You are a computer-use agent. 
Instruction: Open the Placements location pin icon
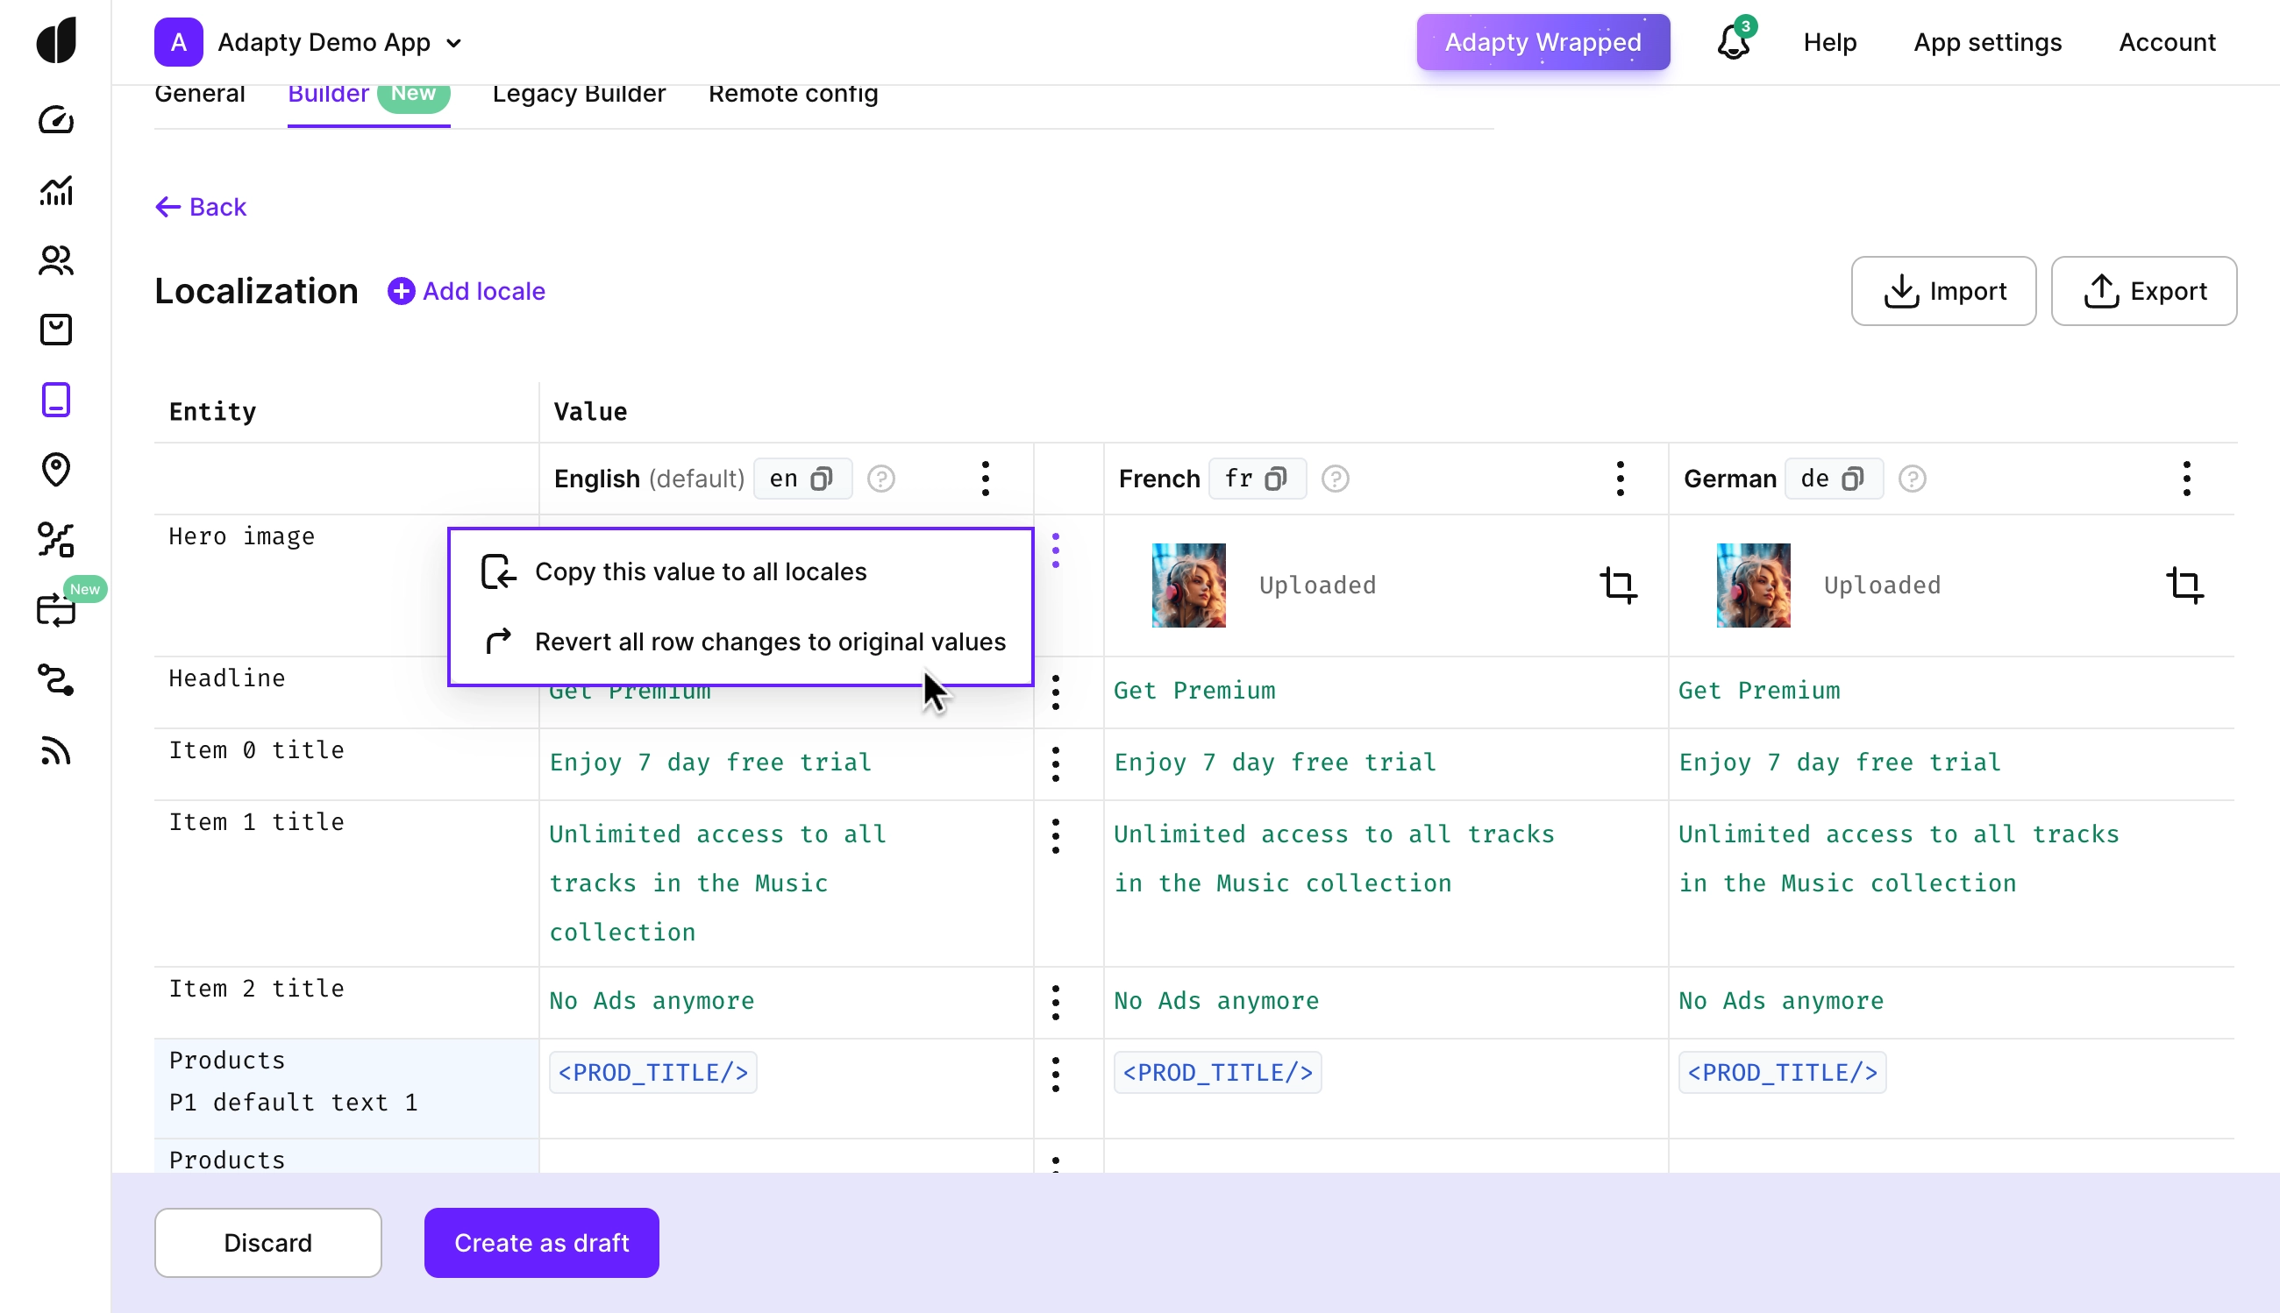tap(56, 470)
